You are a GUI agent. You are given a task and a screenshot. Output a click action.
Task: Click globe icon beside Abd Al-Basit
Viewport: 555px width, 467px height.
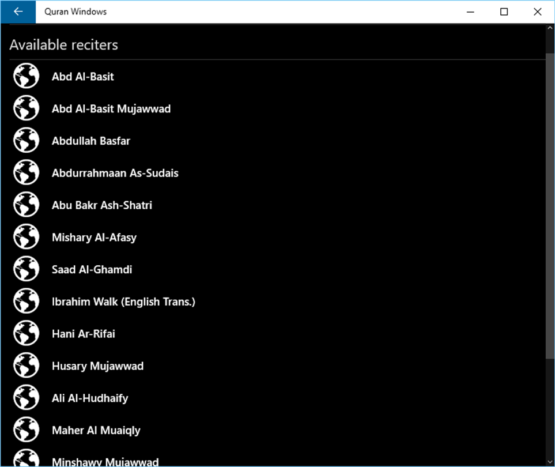click(26, 76)
